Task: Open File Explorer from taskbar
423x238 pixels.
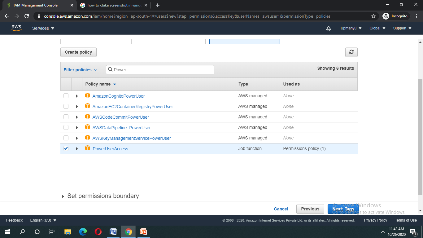Action: click(x=68, y=231)
